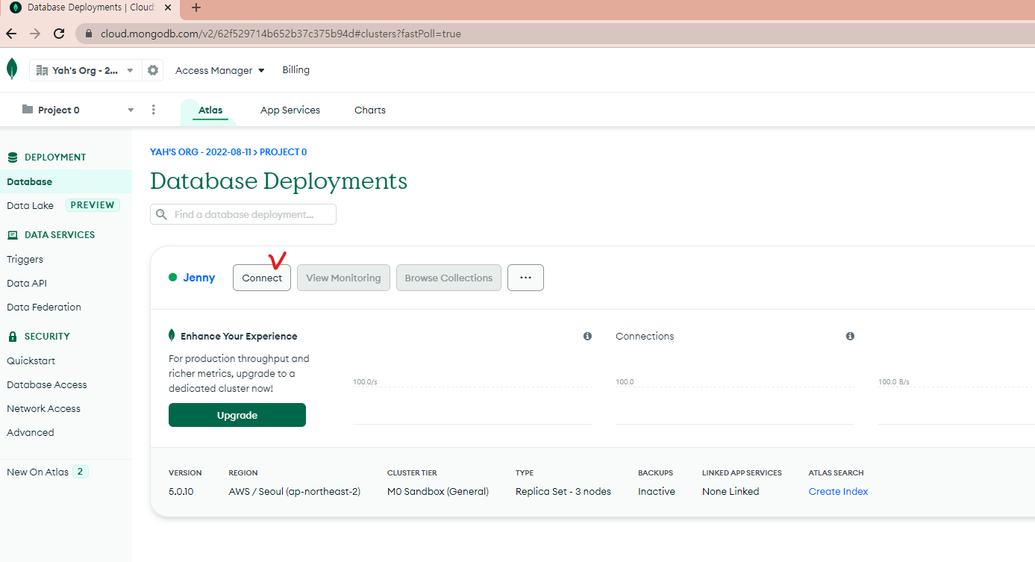1035x562 pixels.
Task: Select the Database Deployments browser tab
Action: click(x=92, y=8)
